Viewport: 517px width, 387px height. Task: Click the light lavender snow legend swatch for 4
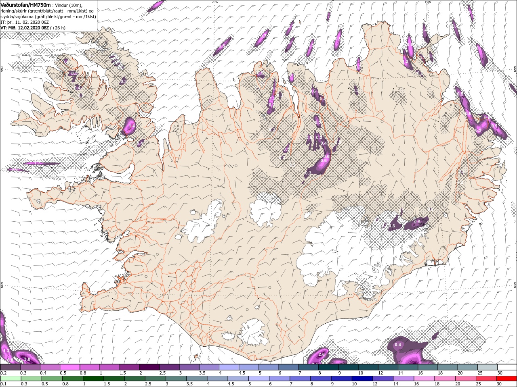pos(229,367)
